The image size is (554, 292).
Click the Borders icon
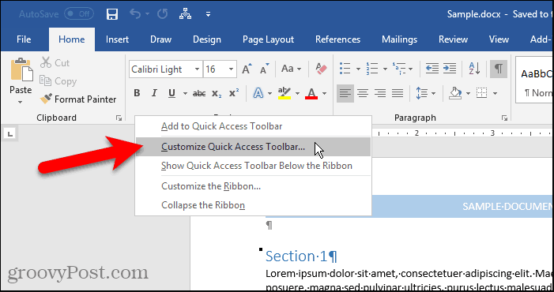click(x=481, y=93)
